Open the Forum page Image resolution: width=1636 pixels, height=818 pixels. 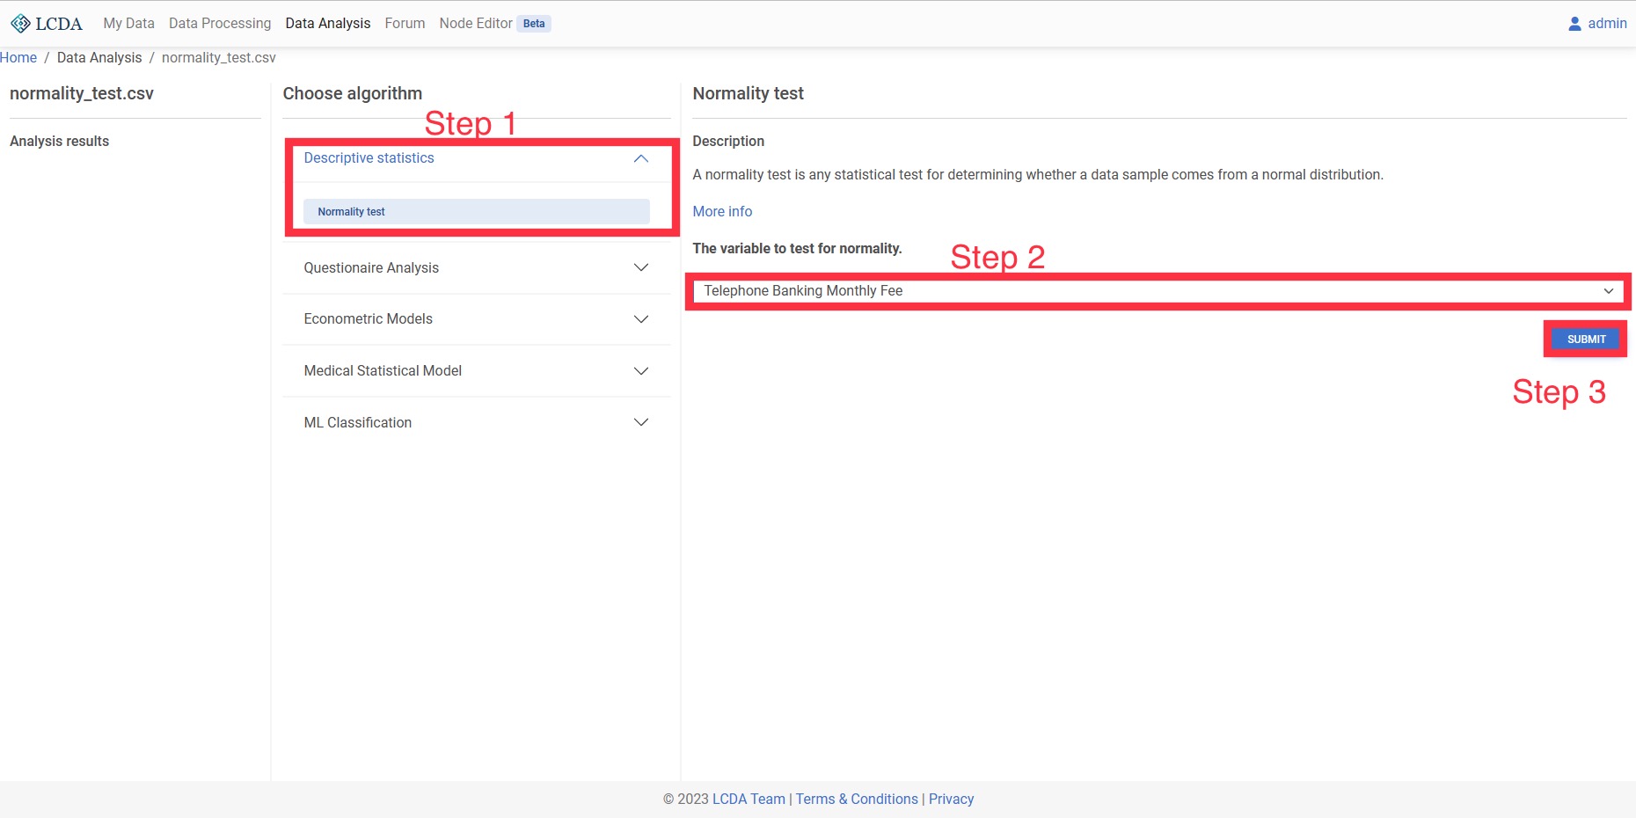click(x=405, y=24)
